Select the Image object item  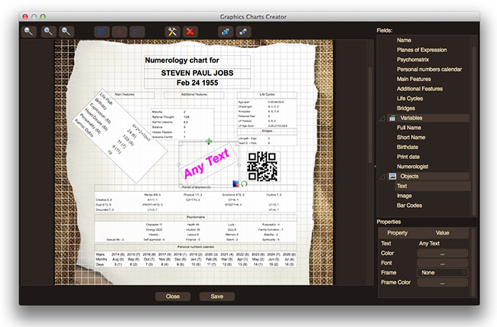pyautogui.click(x=404, y=196)
